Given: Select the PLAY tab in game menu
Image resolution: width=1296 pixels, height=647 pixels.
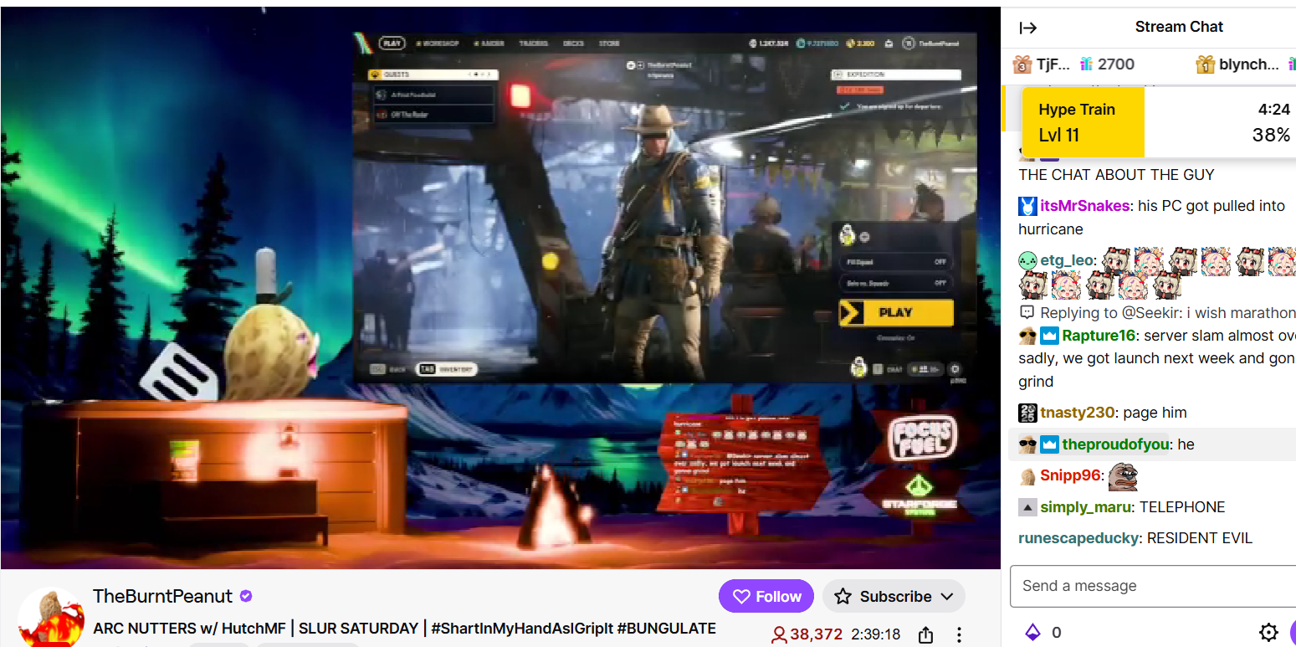Looking at the screenshot, I should click(x=391, y=43).
